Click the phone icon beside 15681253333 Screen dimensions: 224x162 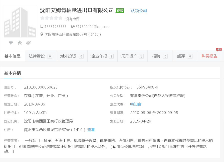pos(42,27)
